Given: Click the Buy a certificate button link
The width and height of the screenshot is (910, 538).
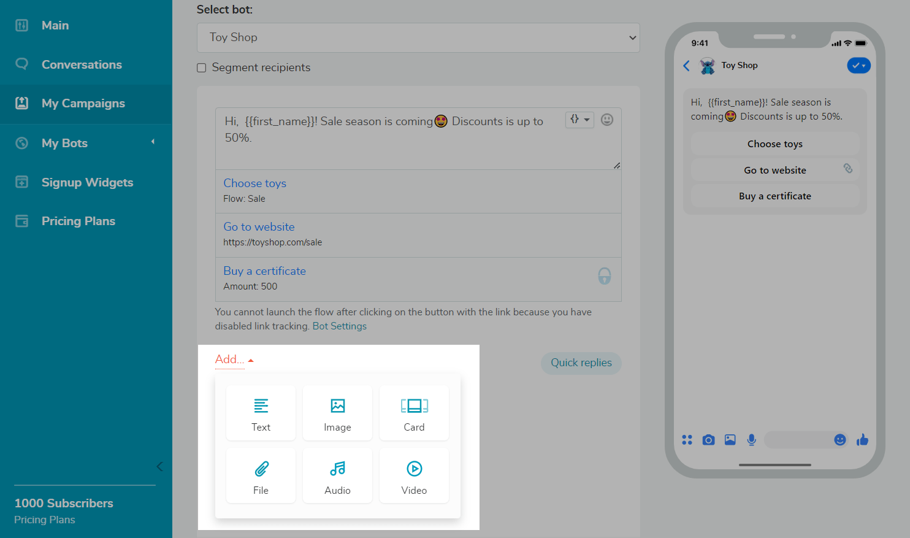Looking at the screenshot, I should pos(264,271).
